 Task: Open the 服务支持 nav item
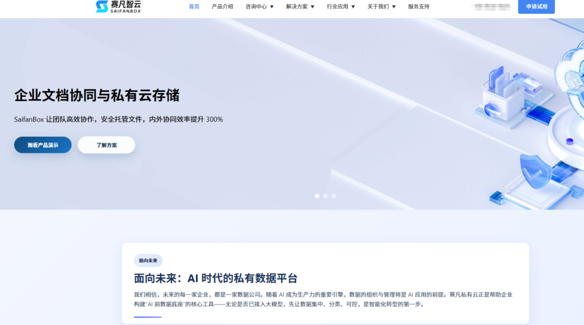coord(419,7)
